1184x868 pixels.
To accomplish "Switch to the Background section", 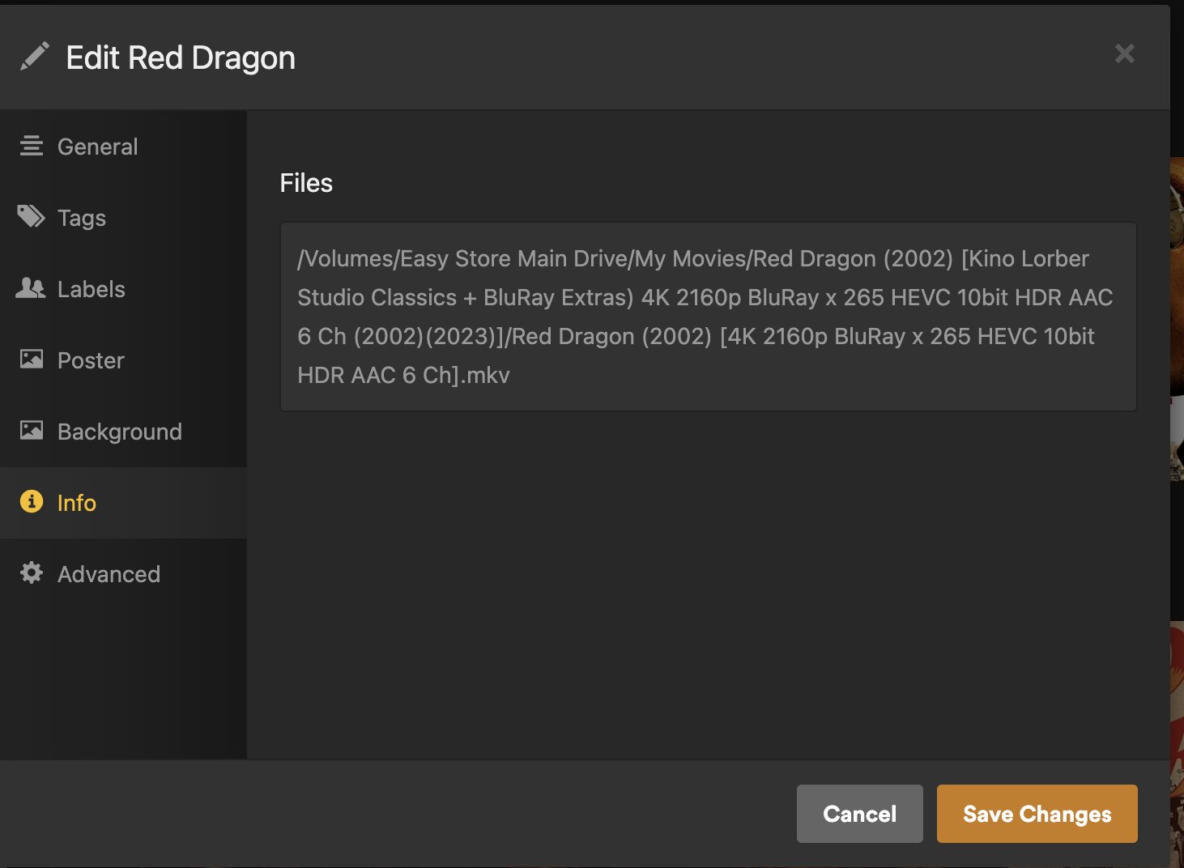I will 119,431.
